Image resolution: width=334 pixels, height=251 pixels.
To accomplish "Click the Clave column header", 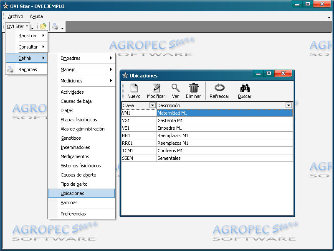I will (x=139, y=105).
